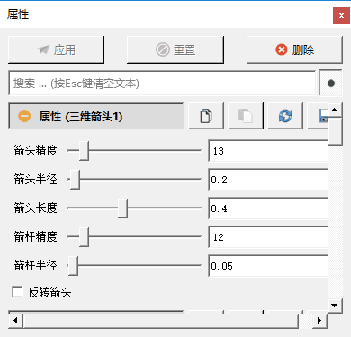Image resolution: width=351 pixels, height=337 pixels.
Task: Click the horizontal scrollbar right arrow
Action: [319, 321]
